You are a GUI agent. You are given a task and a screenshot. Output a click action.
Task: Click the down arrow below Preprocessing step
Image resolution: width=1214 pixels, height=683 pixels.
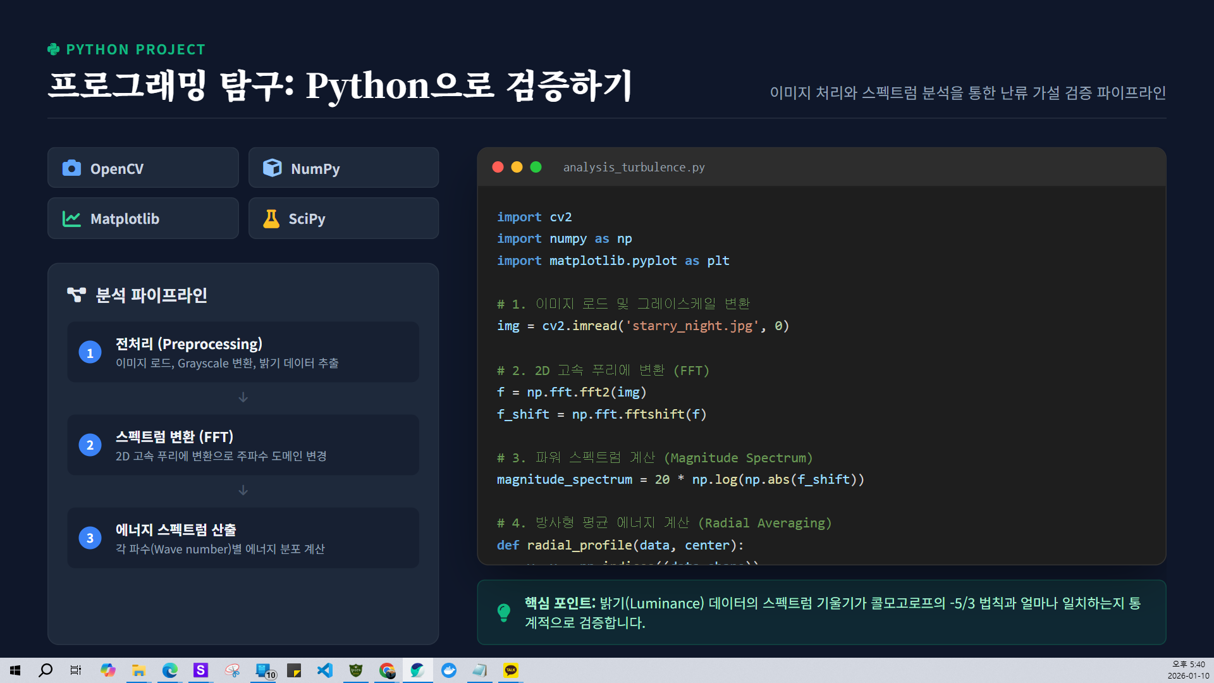pos(243,397)
